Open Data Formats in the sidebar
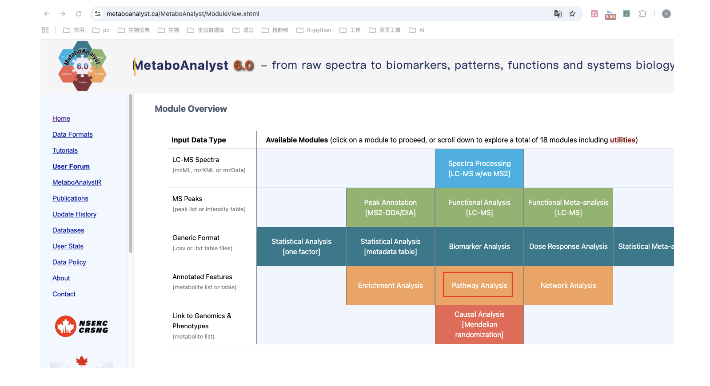Screen dimensions: 710x386 (72, 134)
